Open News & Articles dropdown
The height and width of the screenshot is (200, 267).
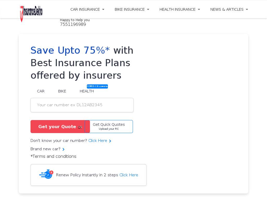[229, 9]
